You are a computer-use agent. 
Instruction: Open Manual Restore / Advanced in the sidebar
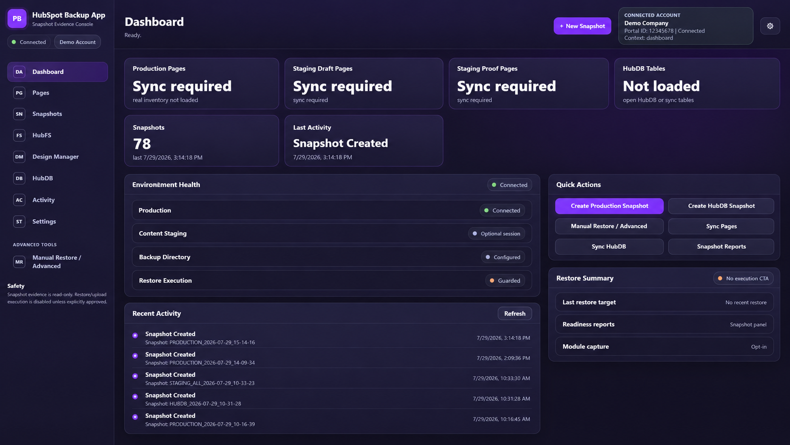(x=58, y=262)
